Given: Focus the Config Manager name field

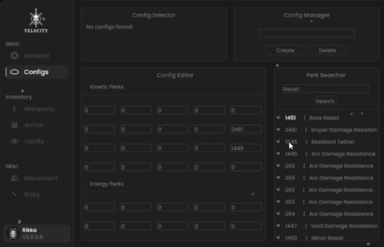Looking at the screenshot, I should [x=306, y=33].
